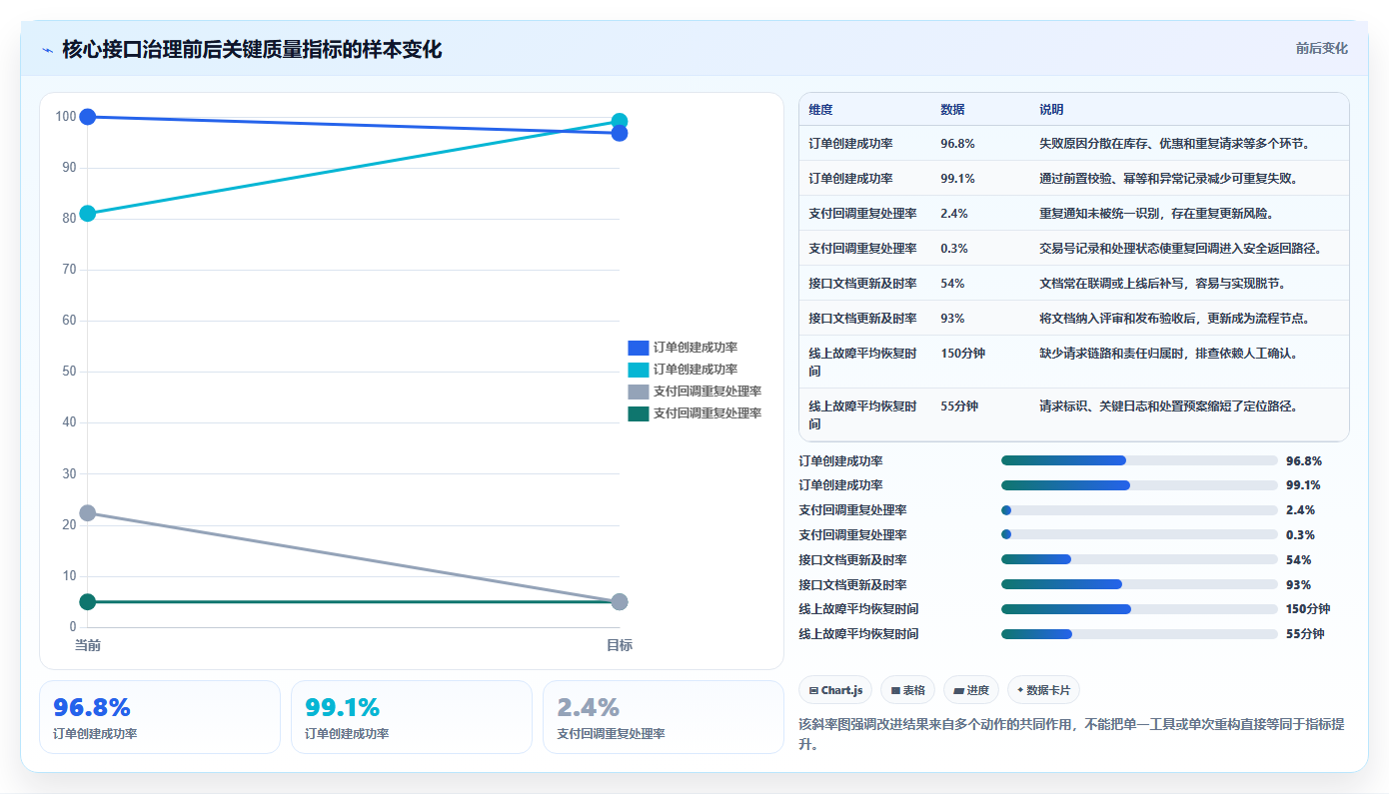Open the grey 2.4% 支付回调重复处理率 data card
The height and width of the screenshot is (794, 1389).
(x=664, y=717)
